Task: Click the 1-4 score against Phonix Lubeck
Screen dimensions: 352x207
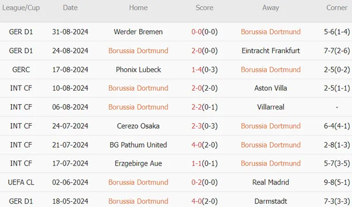Action: (197, 69)
